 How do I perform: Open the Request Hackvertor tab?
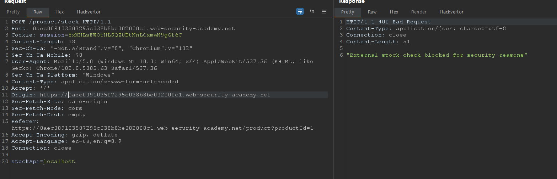pos(89,12)
